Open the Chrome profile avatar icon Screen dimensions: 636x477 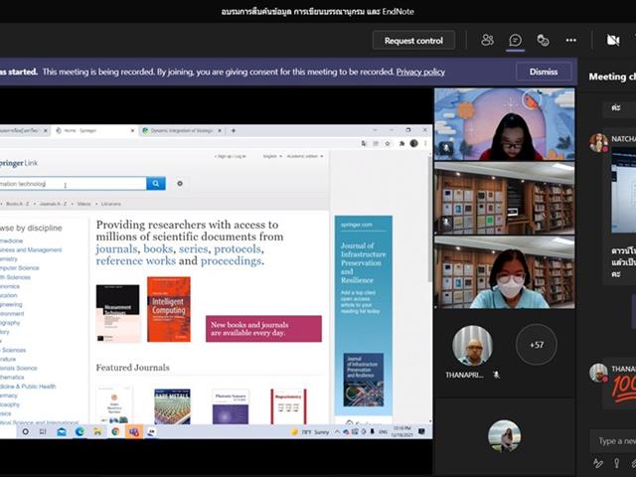pyautogui.click(x=413, y=143)
